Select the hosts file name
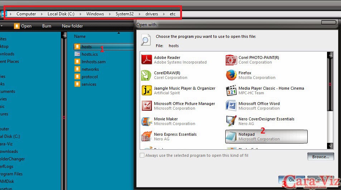 pyautogui.click(x=87, y=47)
